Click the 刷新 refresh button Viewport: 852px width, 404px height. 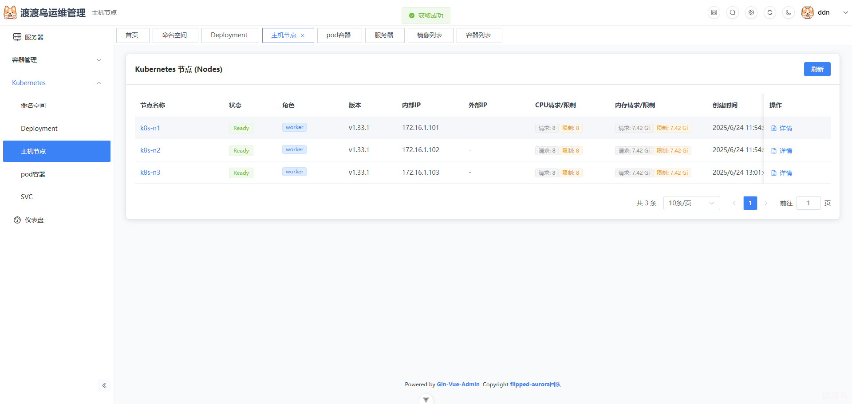coord(817,69)
